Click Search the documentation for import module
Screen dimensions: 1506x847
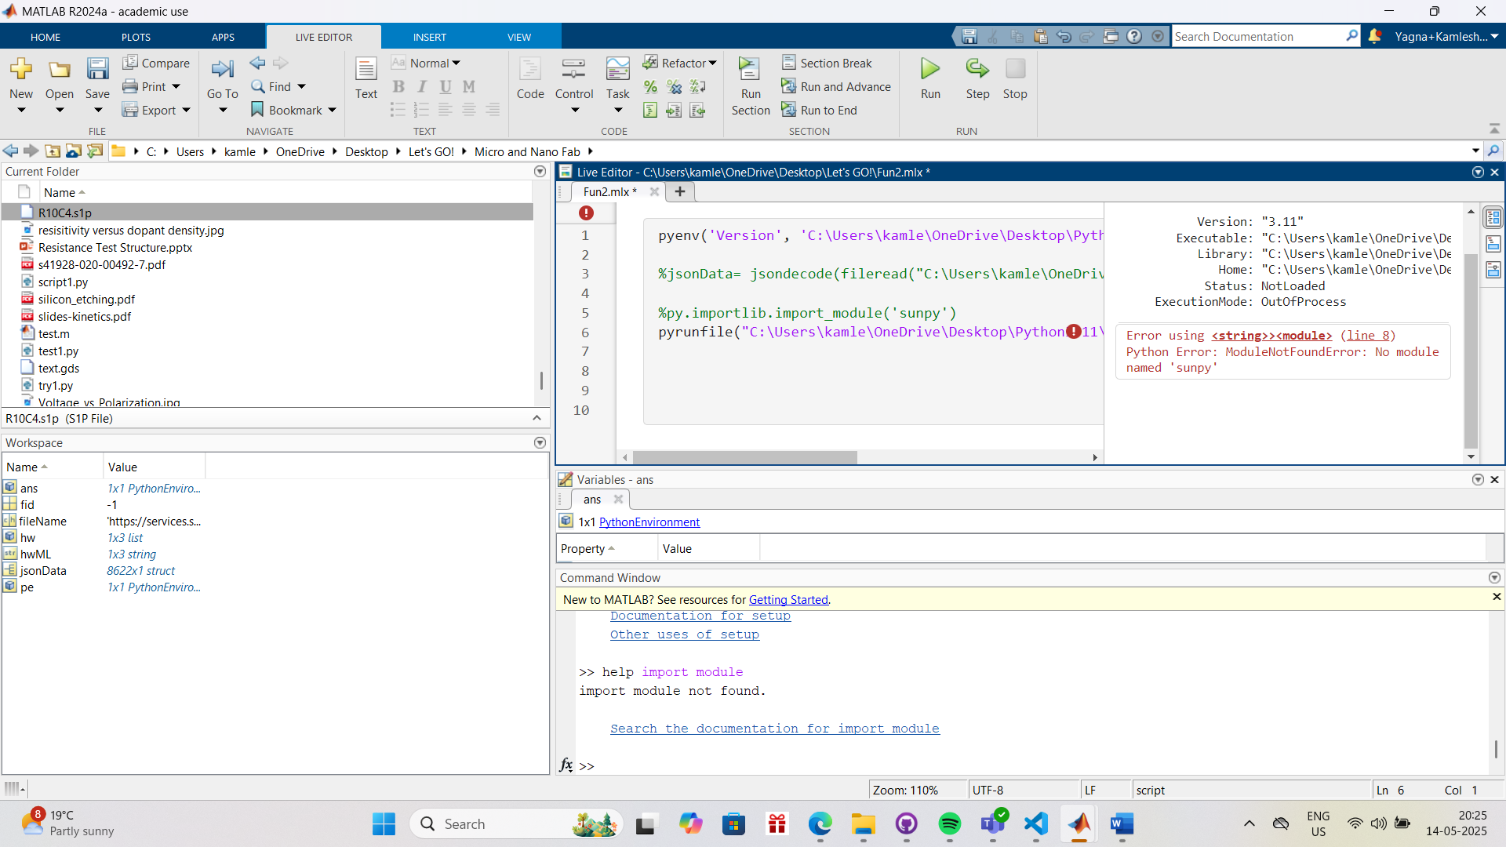pos(774,728)
